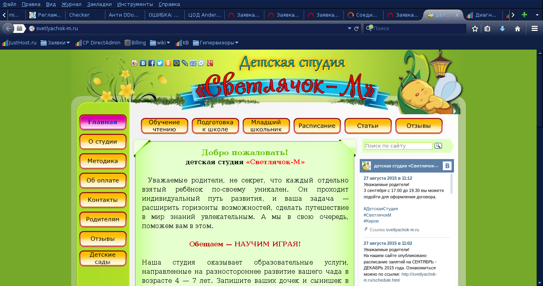Open the KB bookmark folder
Screen dimensions: 543x286
[182, 43]
